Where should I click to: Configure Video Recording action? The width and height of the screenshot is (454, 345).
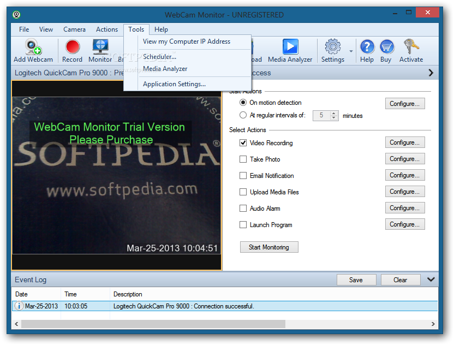405,142
